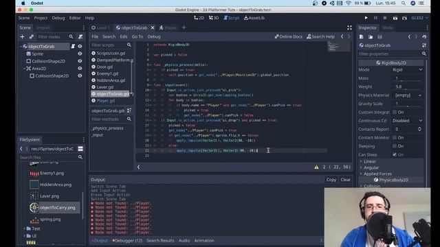Click the Gravity Scale slider field
The image size is (440, 247).
(x=408, y=104)
